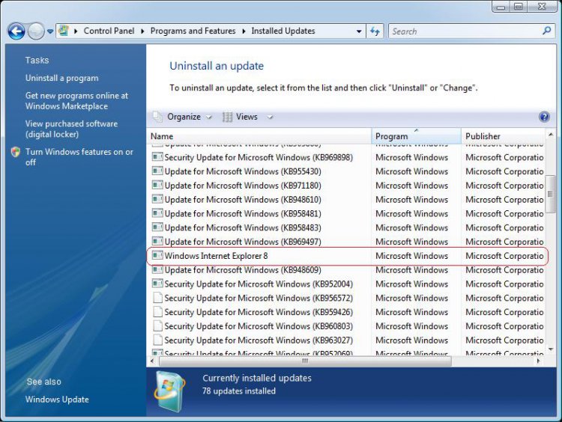Open the Organize menu
The width and height of the screenshot is (562, 422).
[x=184, y=117]
